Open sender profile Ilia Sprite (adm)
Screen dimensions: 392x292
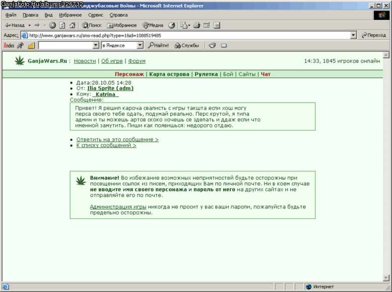[110, 88]
